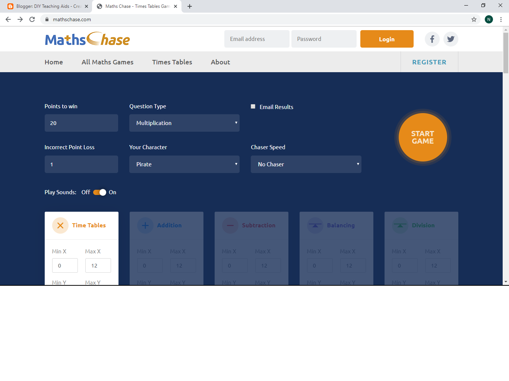Click the Maths Chase logo
Viewport: 509px width, 381px height.
click(87, 39)
